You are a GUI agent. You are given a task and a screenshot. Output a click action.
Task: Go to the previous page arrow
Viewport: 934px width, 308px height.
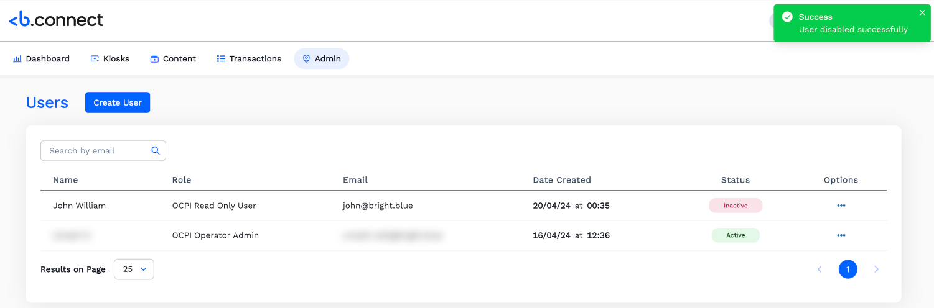point(820,269)
